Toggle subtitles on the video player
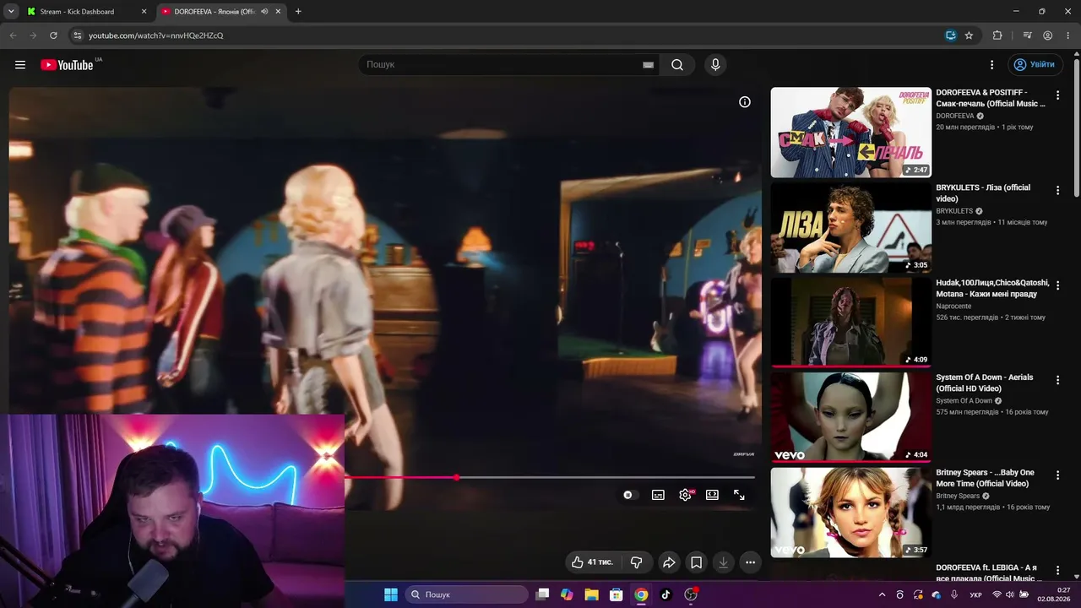 [658, 495]
